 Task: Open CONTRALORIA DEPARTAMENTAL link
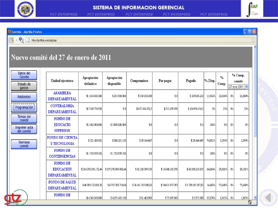tap(62, 109)
